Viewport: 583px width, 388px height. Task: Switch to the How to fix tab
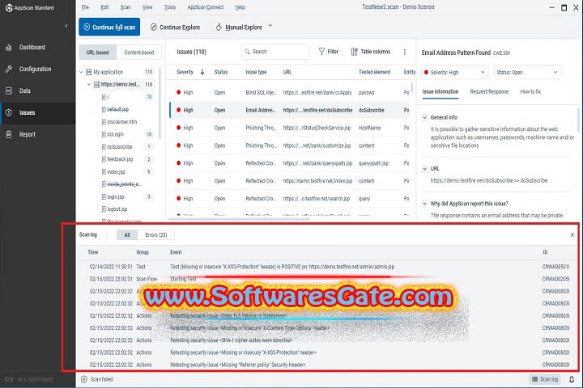tap(530, 91)
